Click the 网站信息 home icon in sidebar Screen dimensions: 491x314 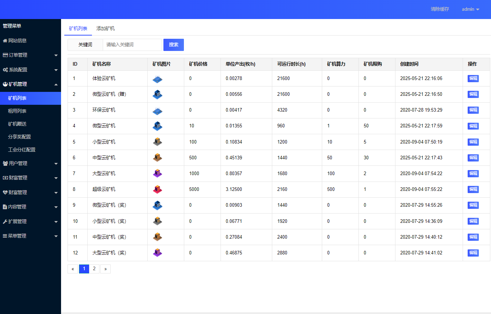point(5,41)
